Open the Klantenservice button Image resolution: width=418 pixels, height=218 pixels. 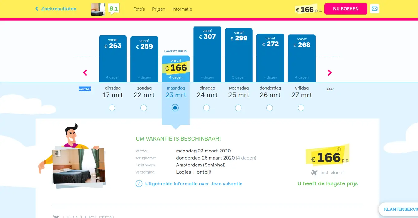[398, 209]
